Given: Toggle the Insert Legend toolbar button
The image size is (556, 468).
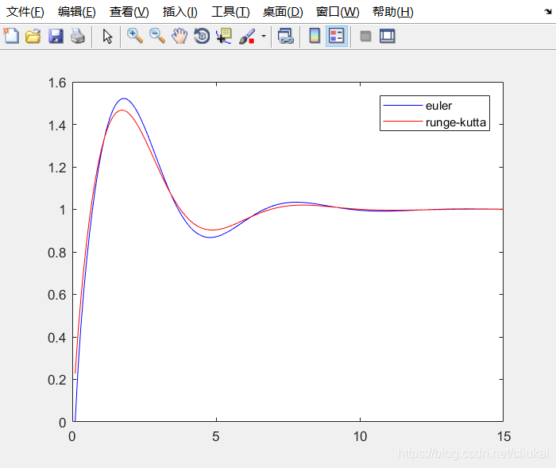Looking at the screenshot, I should pos(337,37).
